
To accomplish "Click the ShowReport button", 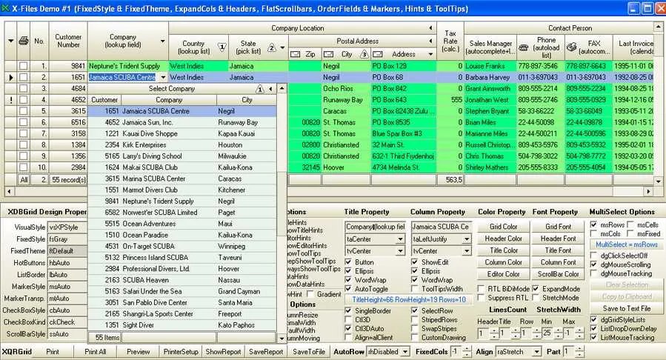I will [x=224, y=352].
